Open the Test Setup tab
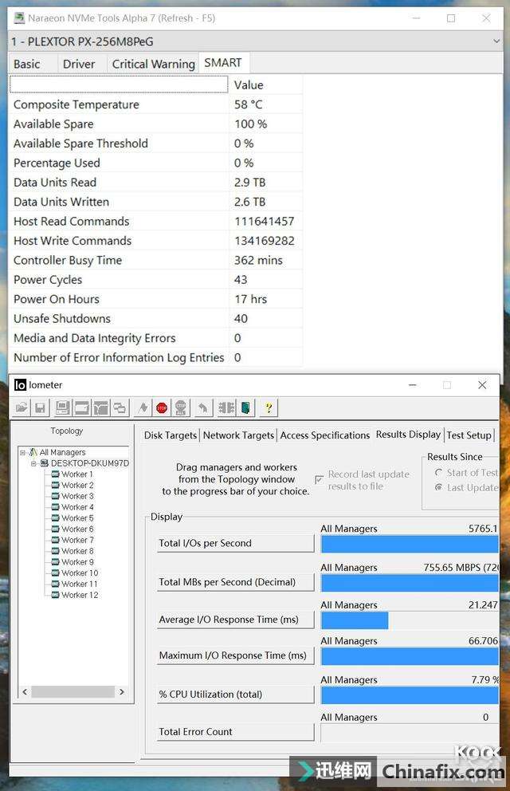This screenshot has height=791, width=510. (x=469, y=435)
